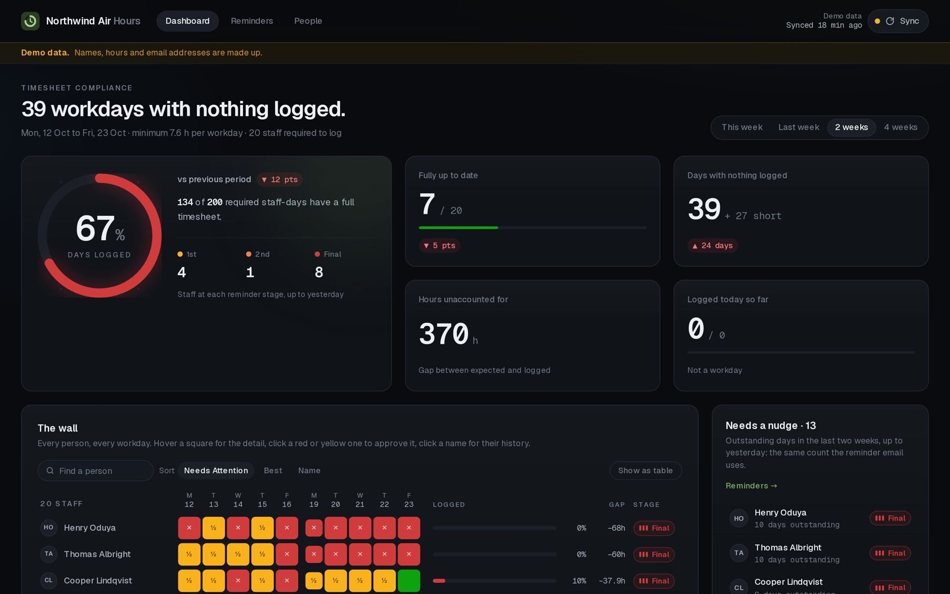Click the HO avatar in Needs a nudge
This screenshot has width=950, height=594.
(739, 518)
